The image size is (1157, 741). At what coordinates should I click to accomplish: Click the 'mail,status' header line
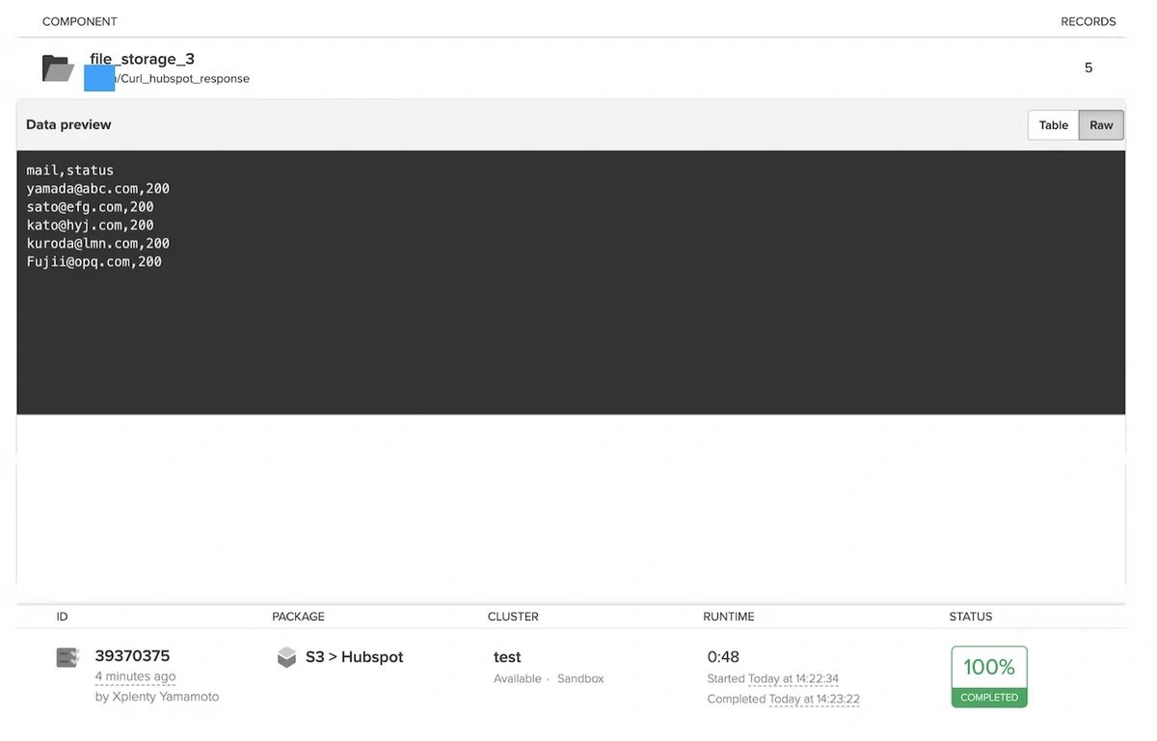pyautogui.click(x=69, y=171)
